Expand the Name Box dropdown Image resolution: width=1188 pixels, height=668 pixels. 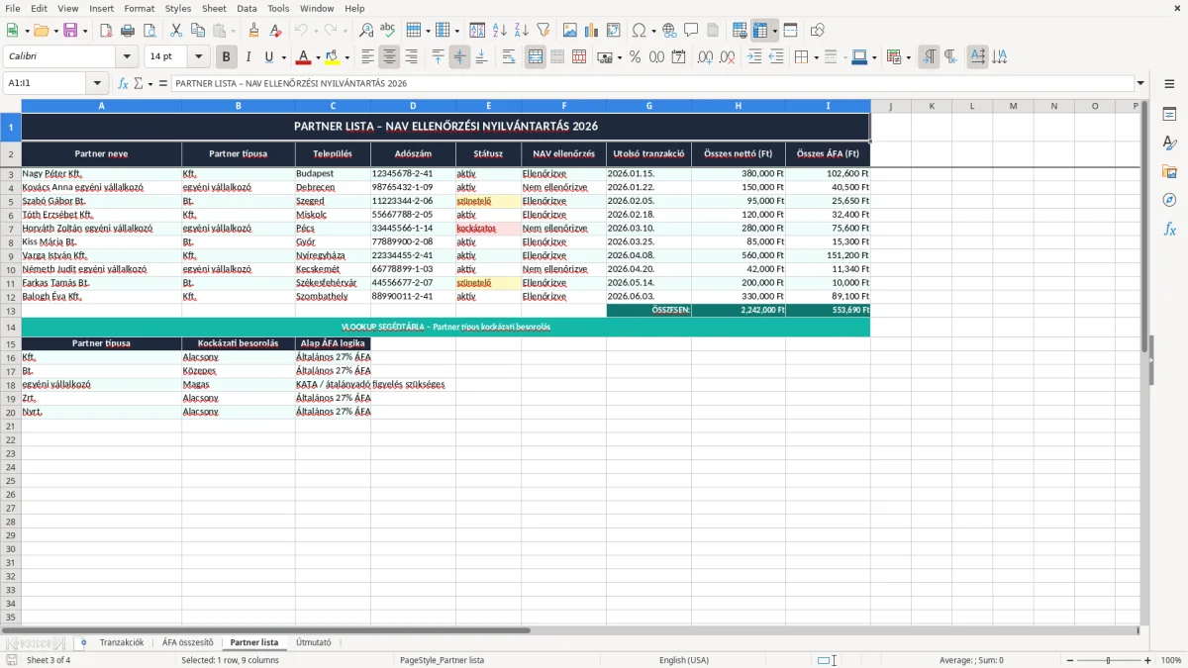click(97, 84)
